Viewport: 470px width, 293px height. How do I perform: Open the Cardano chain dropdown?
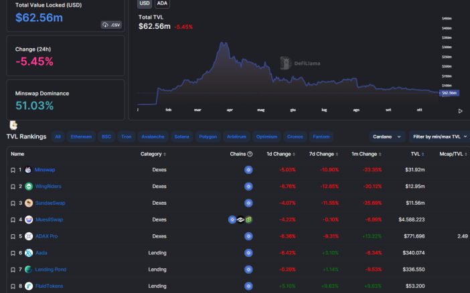[387, 136]
